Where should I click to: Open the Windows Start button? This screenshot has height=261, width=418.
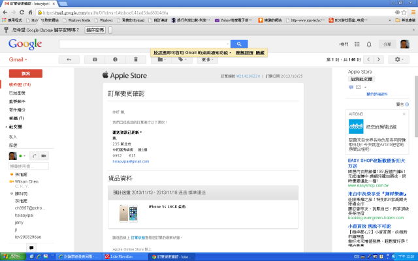(13, 256)
